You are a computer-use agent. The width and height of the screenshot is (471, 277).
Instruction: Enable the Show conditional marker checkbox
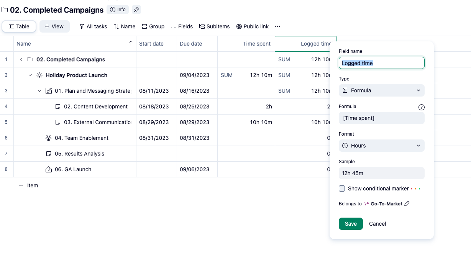click(342, 188)
